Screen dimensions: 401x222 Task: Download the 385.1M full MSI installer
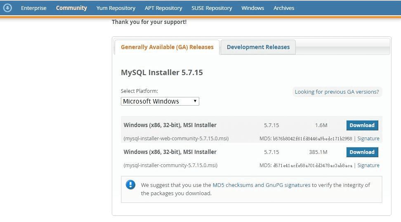click(362, 152)
